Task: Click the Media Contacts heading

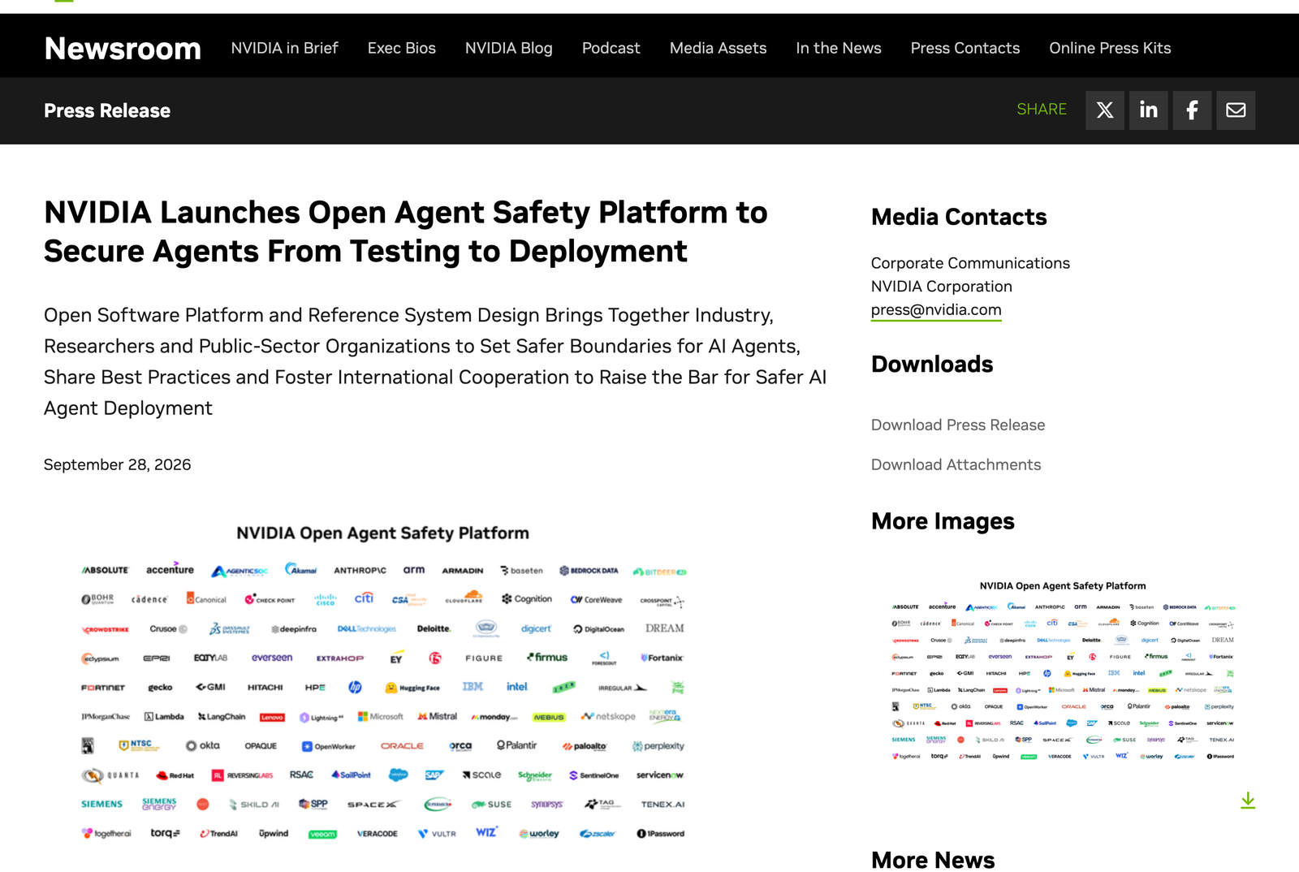Action: point(959,217)
